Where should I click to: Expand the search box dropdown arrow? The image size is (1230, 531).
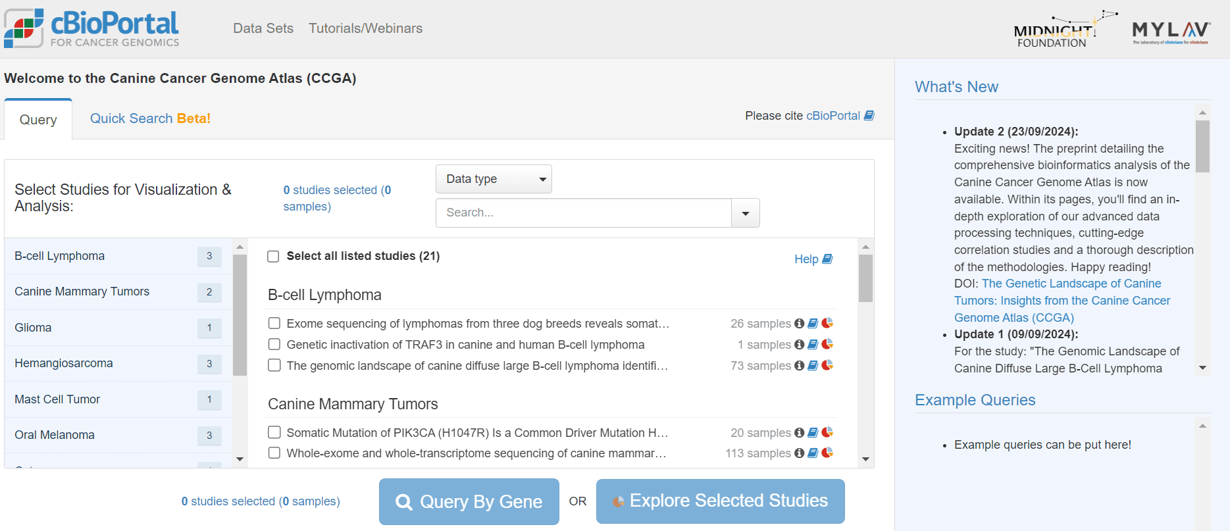click(746, 213)
